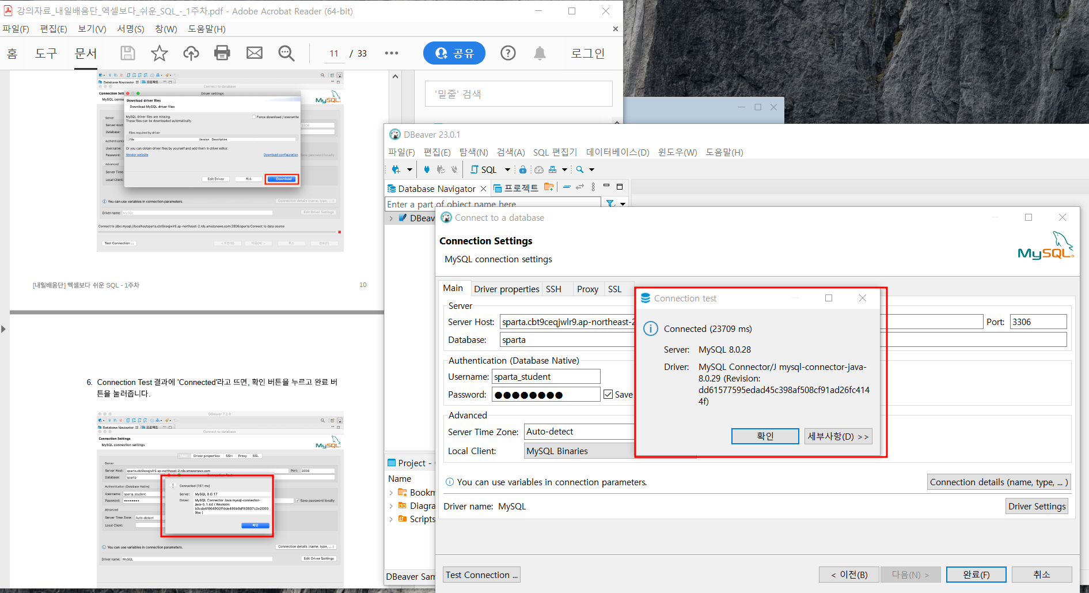
Task: Go to Acrobat 도구 tab
Action: tap(46, 54)
